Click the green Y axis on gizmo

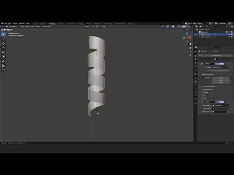(184, 38)
